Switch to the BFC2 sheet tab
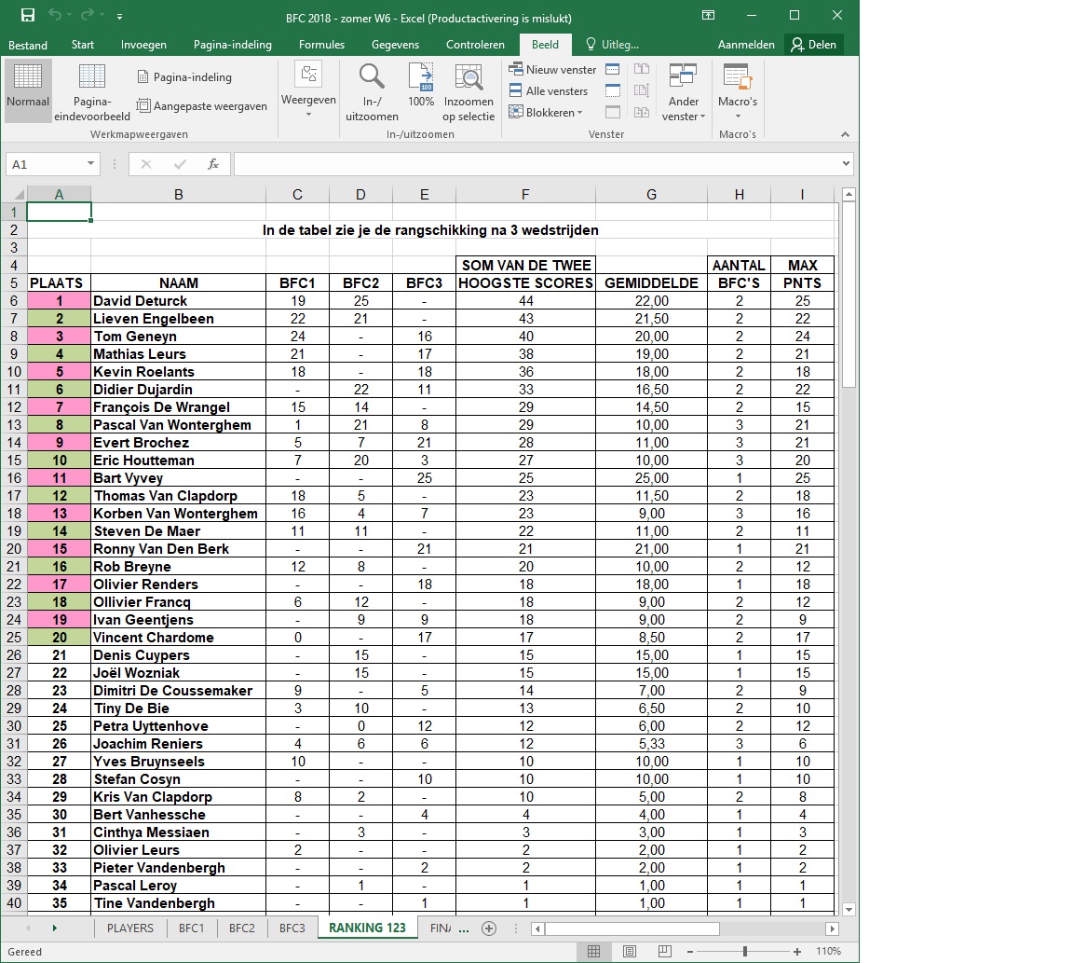This screenshot has width=1073, height=963. [241, 929]
